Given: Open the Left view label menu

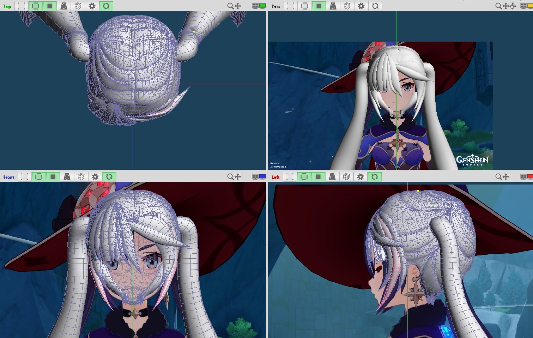Looking at the screenshot, I should tap(275, 177).
